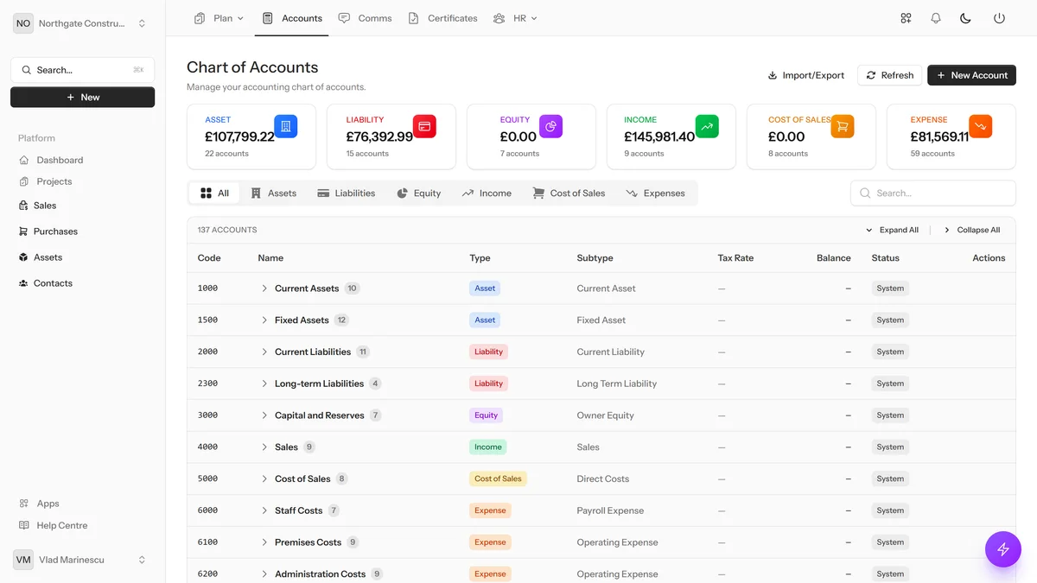Click the power logout icon
Screen dimensions: 1037x583
(999, 18)
